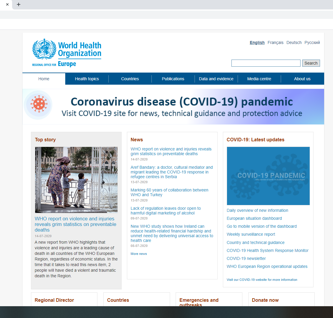Click the Countries section heading
333x318 pixels.
118,300
